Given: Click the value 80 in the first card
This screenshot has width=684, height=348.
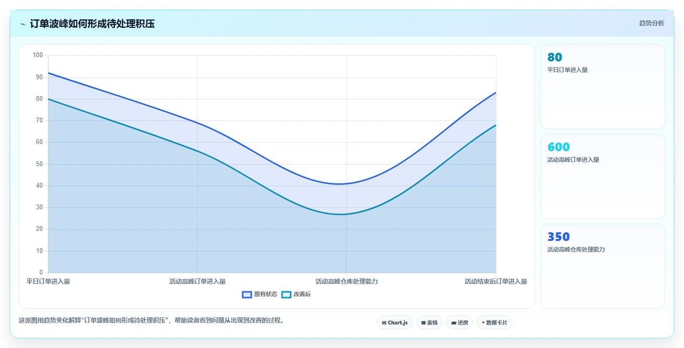Looking at the screenshot, I should pos(554,57).
